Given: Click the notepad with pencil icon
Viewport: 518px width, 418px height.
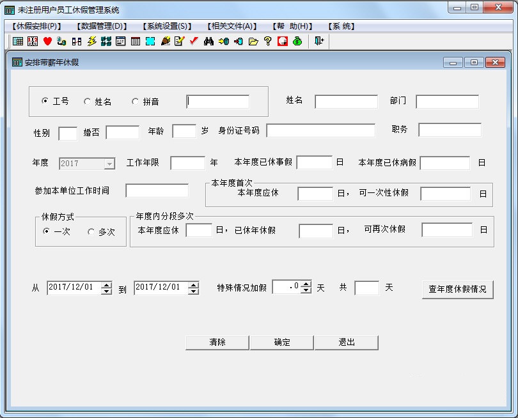Looking at the screenshot, I should click(180, 42).
